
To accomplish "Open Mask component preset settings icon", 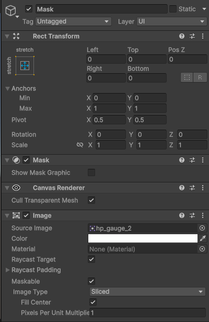I will pyautogui.click(x=192, y=160).
